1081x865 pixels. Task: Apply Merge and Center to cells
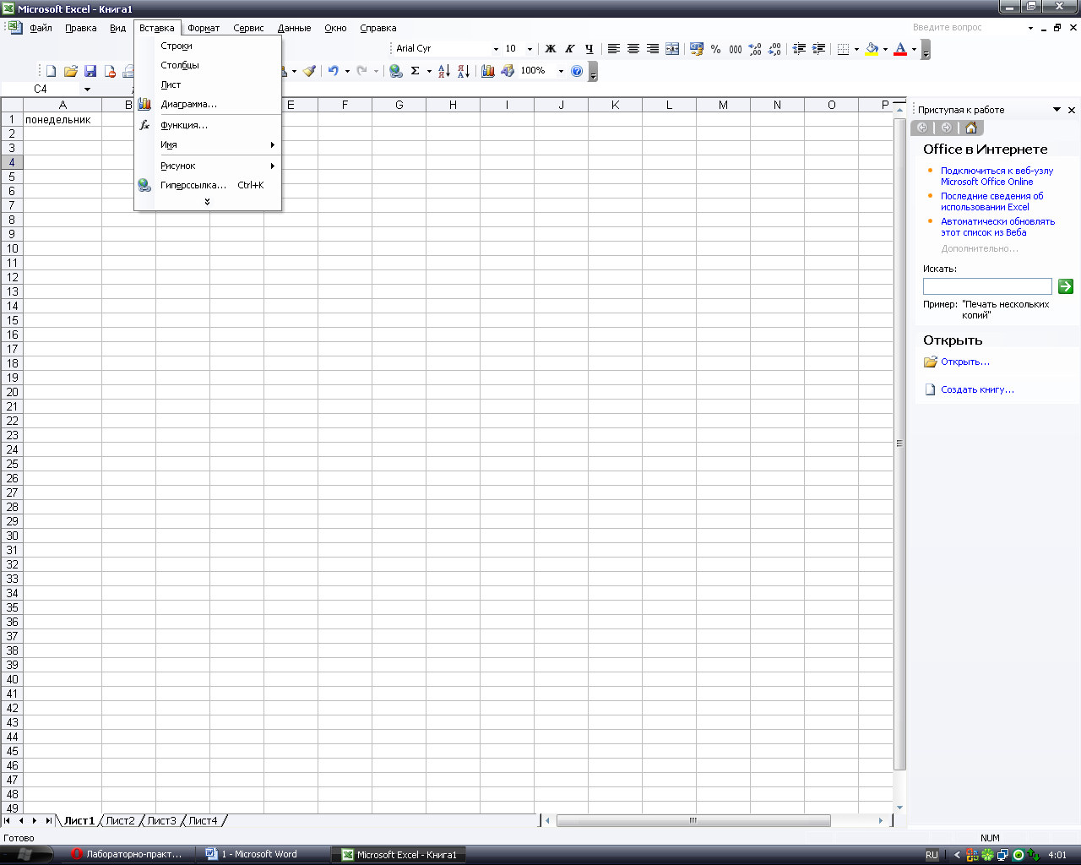pos(672,49)
